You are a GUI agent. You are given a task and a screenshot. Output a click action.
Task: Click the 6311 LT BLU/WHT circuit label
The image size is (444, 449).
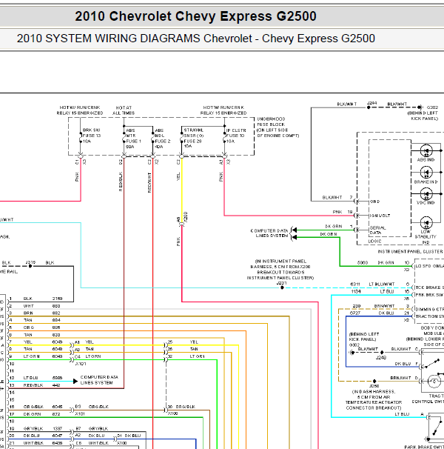(372, 284)
